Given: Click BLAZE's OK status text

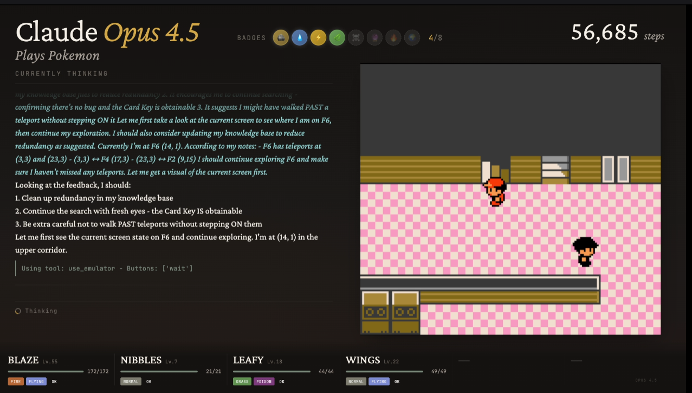Looking at the screenshot, I should pos(54,382).
